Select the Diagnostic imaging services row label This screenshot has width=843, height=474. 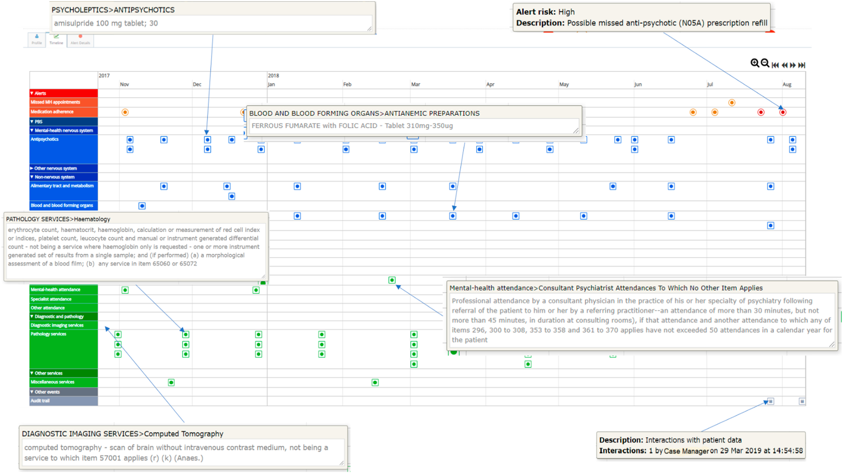pos(63,326)
